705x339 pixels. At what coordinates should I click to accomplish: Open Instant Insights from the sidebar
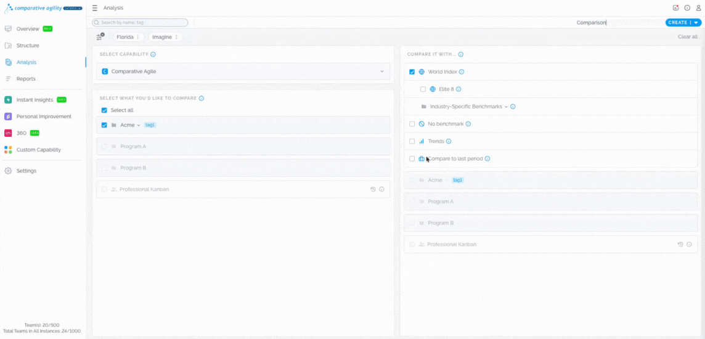(x=35, y=100)
